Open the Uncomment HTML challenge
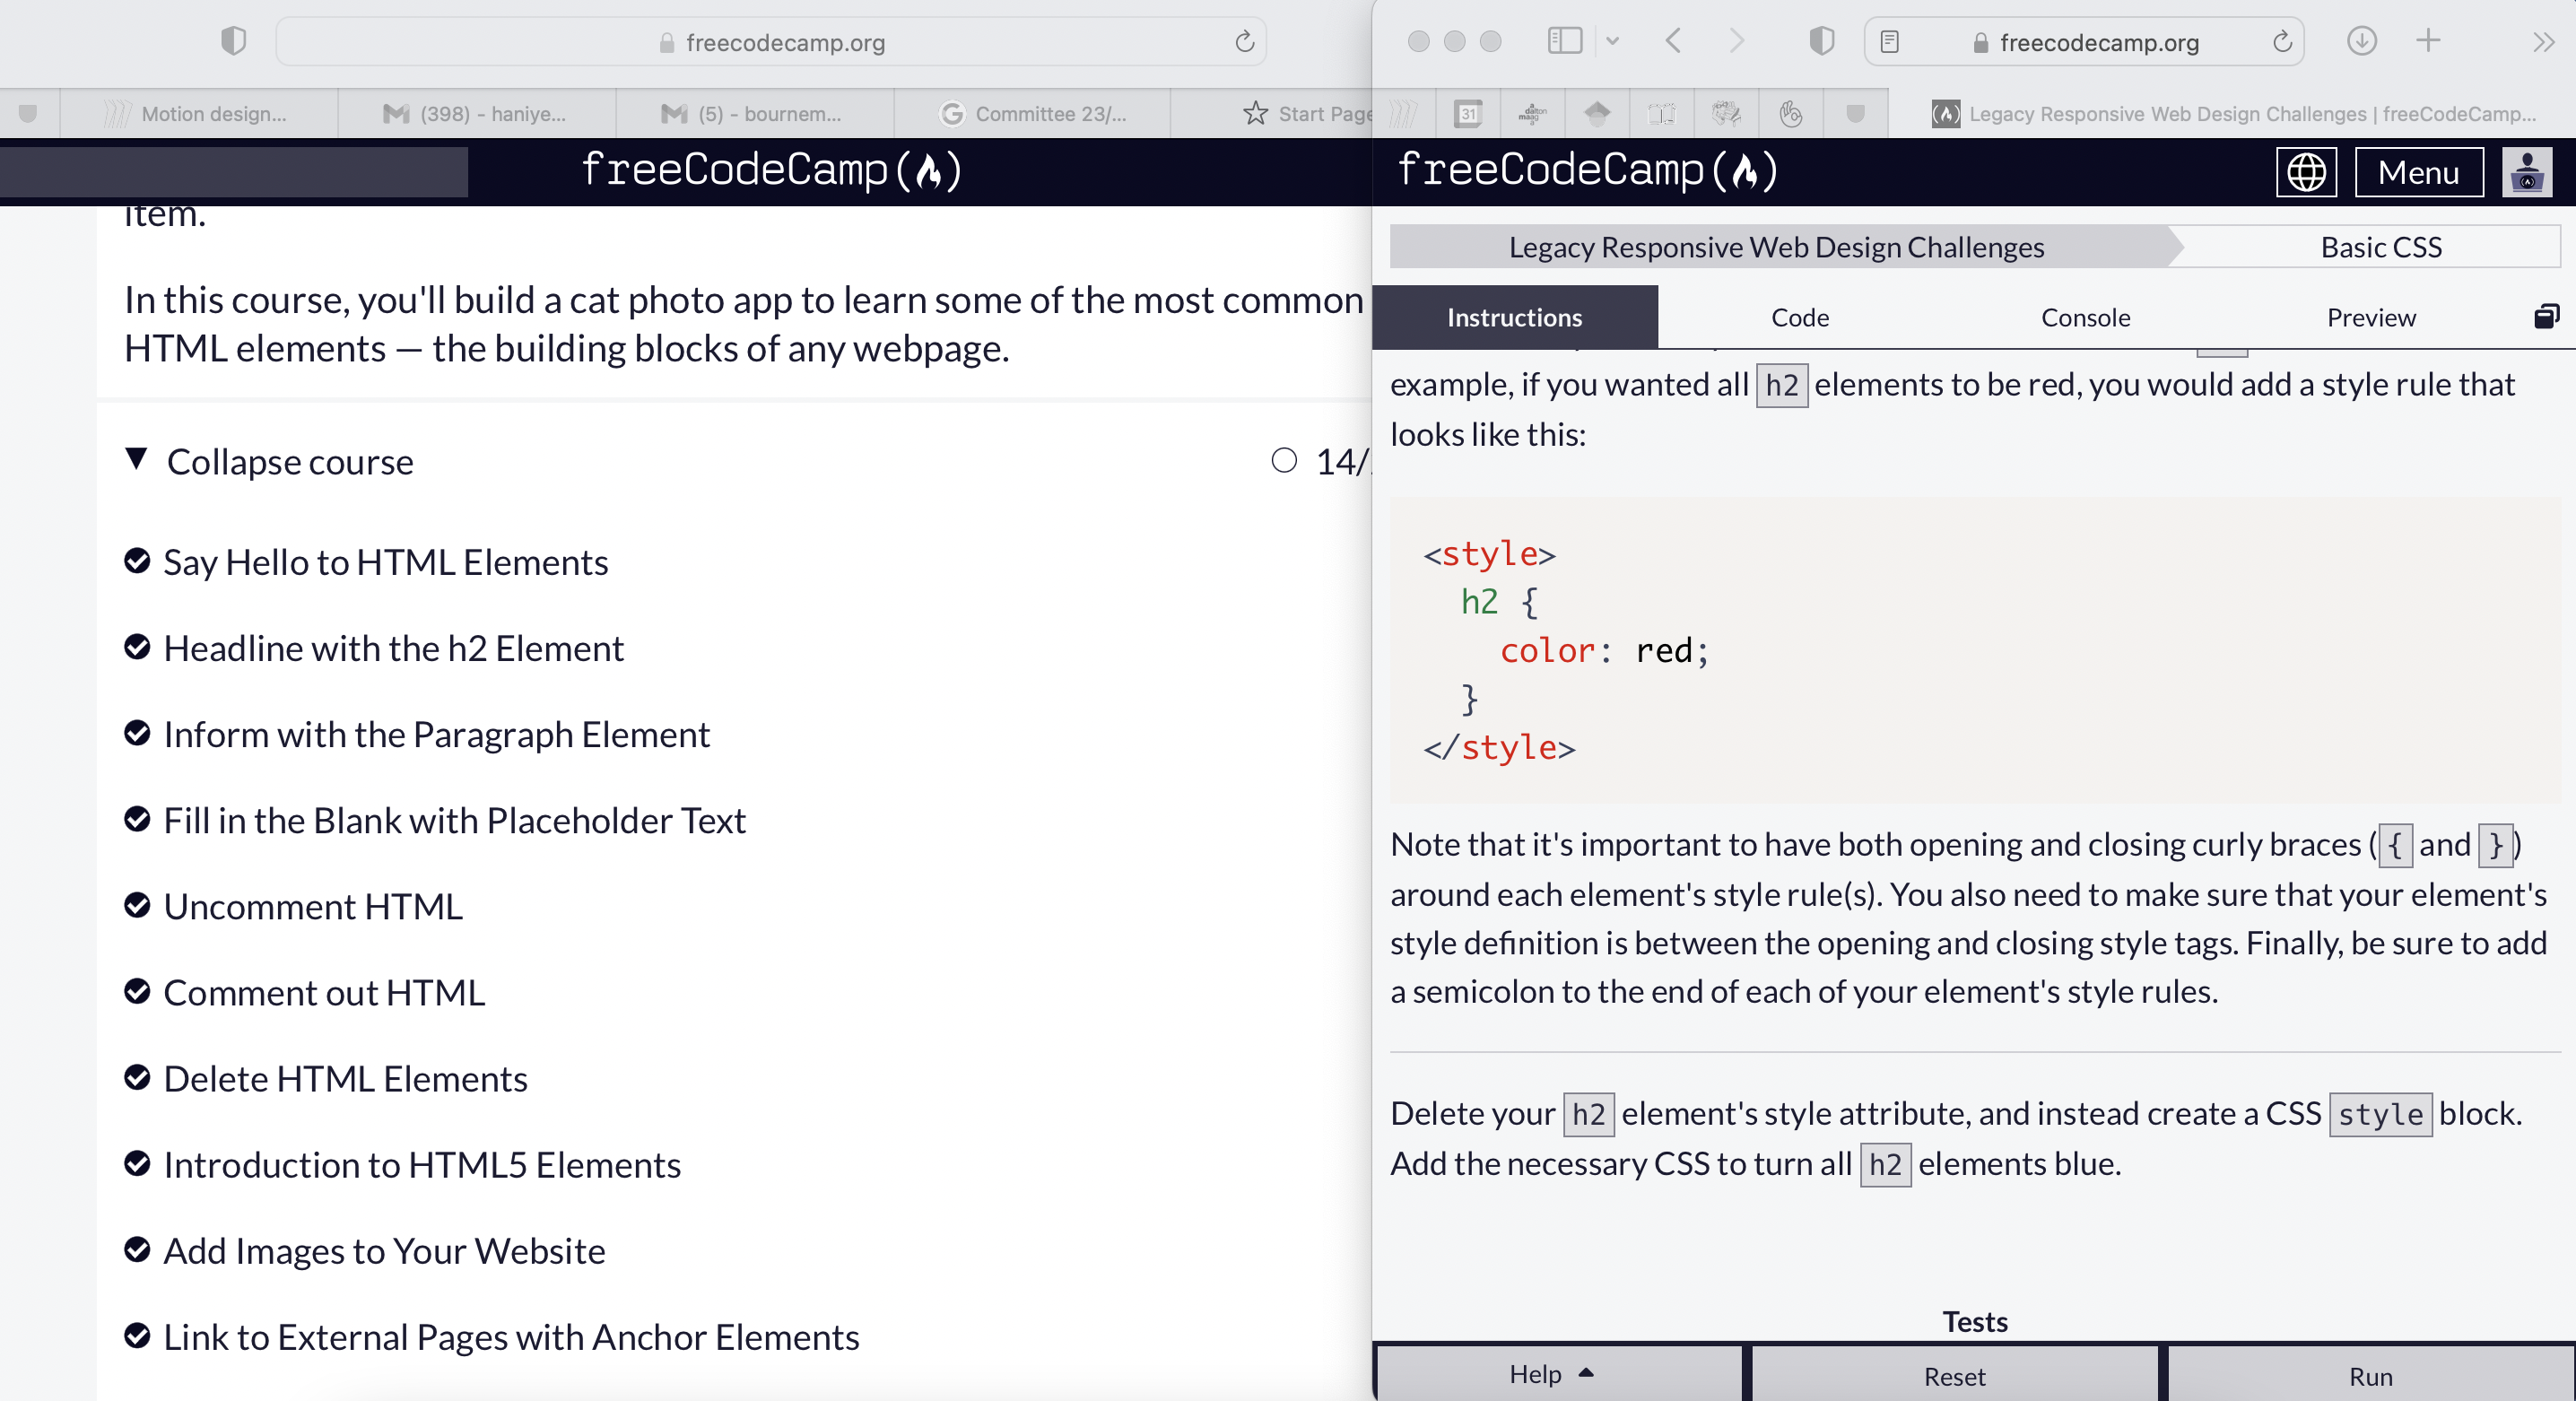Image resolution: width=2576 pixels, height=1401 pixels. 313,906
